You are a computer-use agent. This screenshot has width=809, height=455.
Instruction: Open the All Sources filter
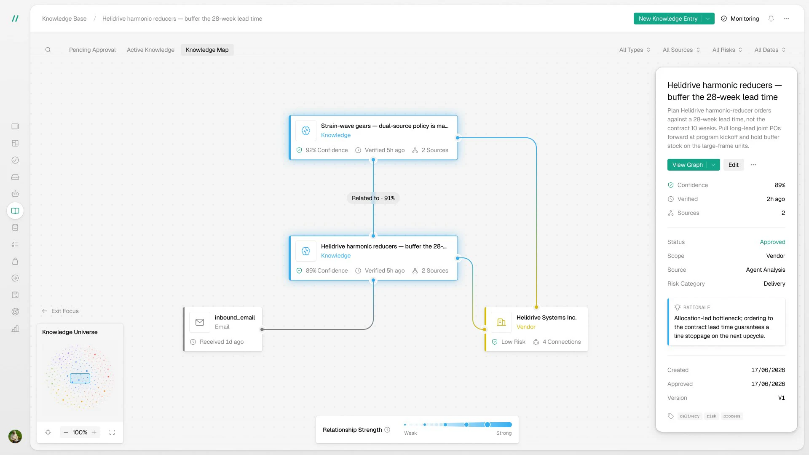(x=681, y=50)
